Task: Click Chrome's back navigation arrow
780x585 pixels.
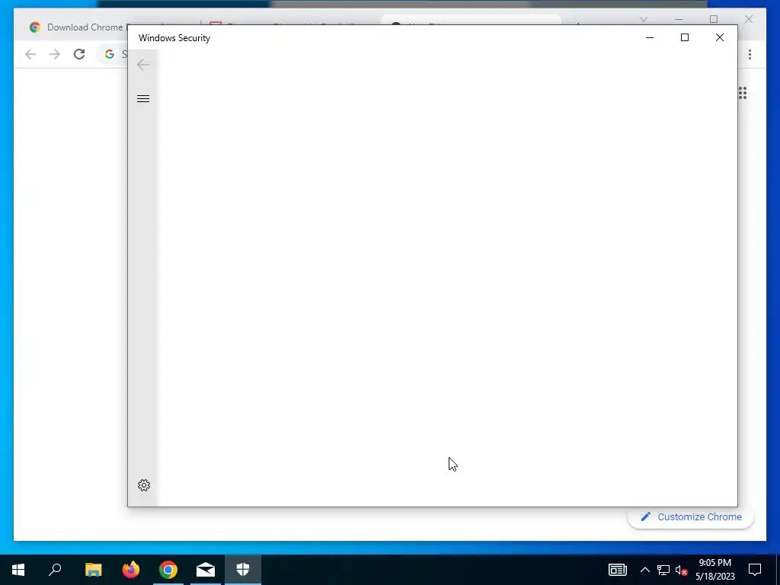Action: click(30, 54)
